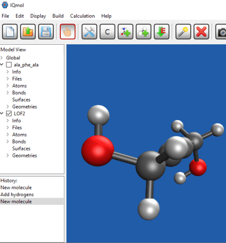The image size is (226, 243).
Task: Choose the carbon element C button
Action: (107, 32)
